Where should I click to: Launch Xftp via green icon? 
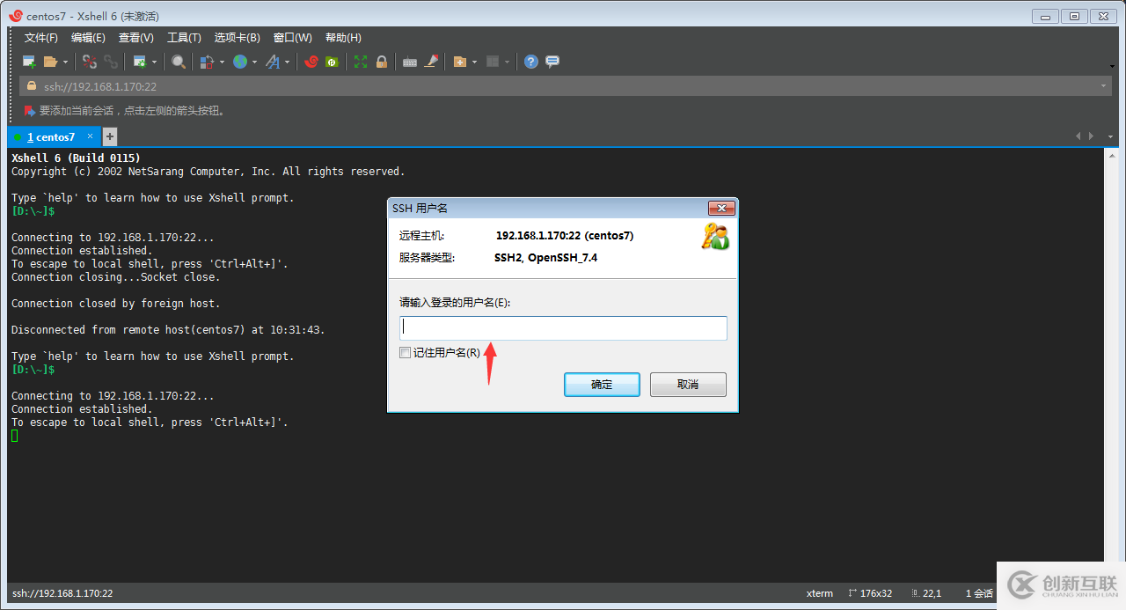tap(332, 62)
